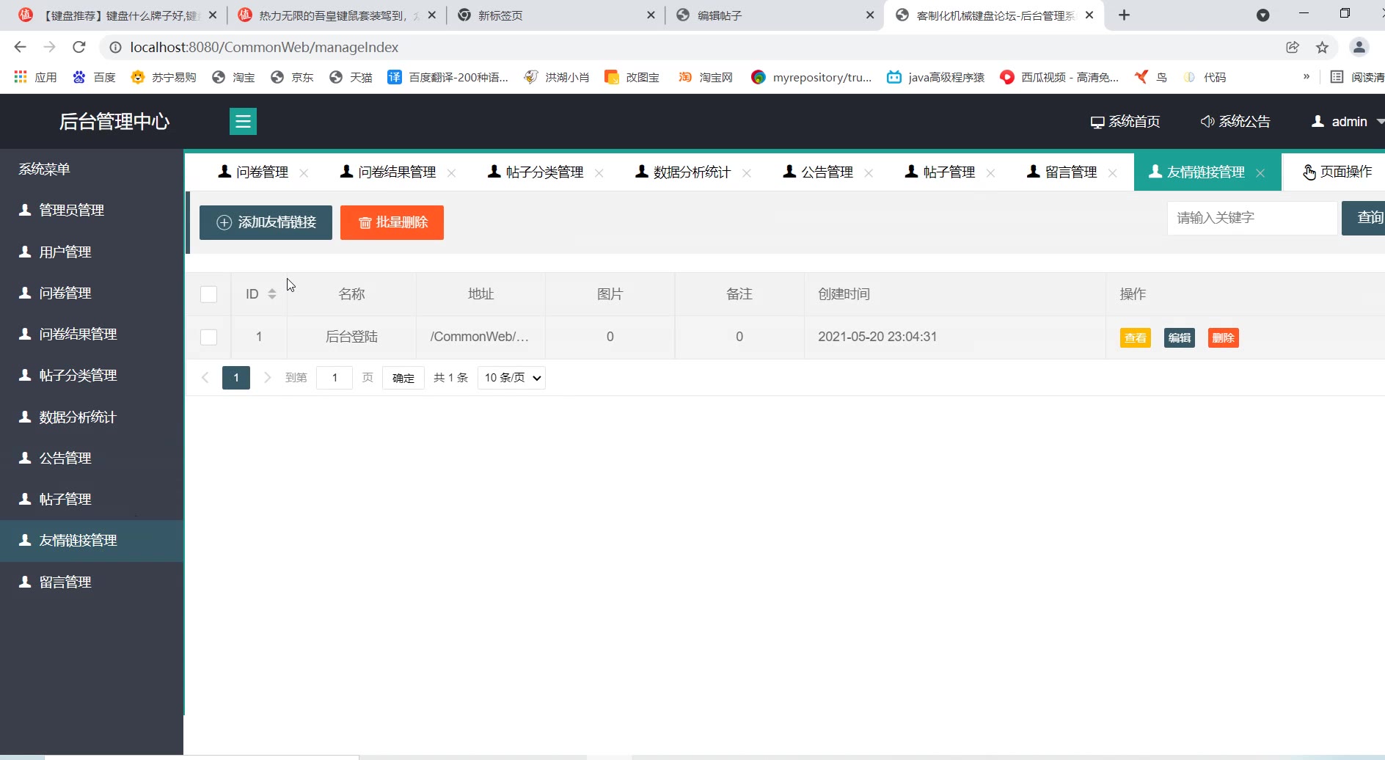Open the 改图宝 bookmark
The height and width of the screenshot is (760, 1385).
pyautogui.click(x=632, y=77)
